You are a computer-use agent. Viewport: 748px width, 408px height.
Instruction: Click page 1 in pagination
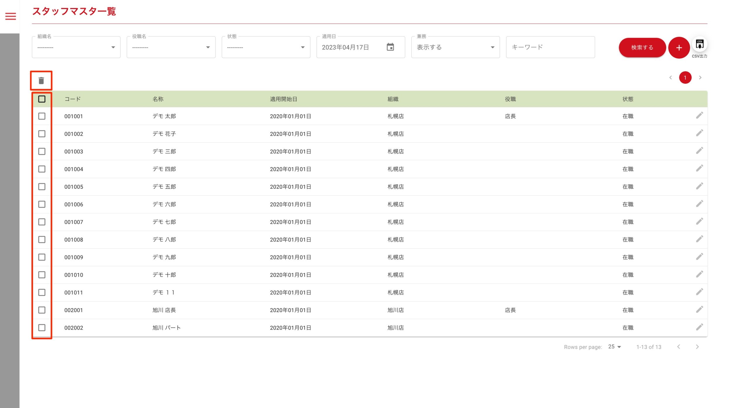pyautogui.click(x=685, y=78)
